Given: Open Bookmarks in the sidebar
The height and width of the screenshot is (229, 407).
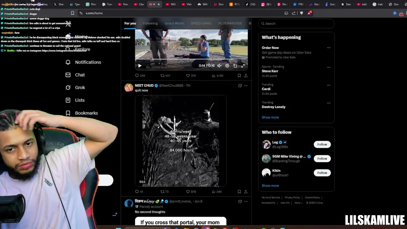Looking at the screenshot, I should pyautogui.click(x=82, y=113).
